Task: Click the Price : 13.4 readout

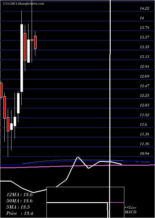Action: pos(20,213)
